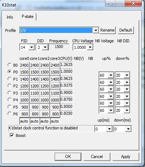Click the 1.2625 CPU voltage value

pyautogui.click(x=66, y=65)
